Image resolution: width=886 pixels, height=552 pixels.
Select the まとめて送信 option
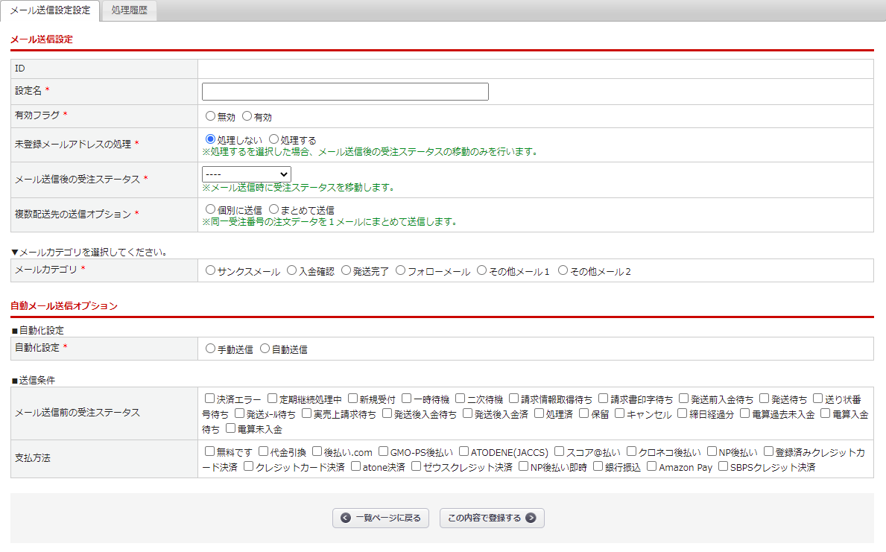[274, 209]
